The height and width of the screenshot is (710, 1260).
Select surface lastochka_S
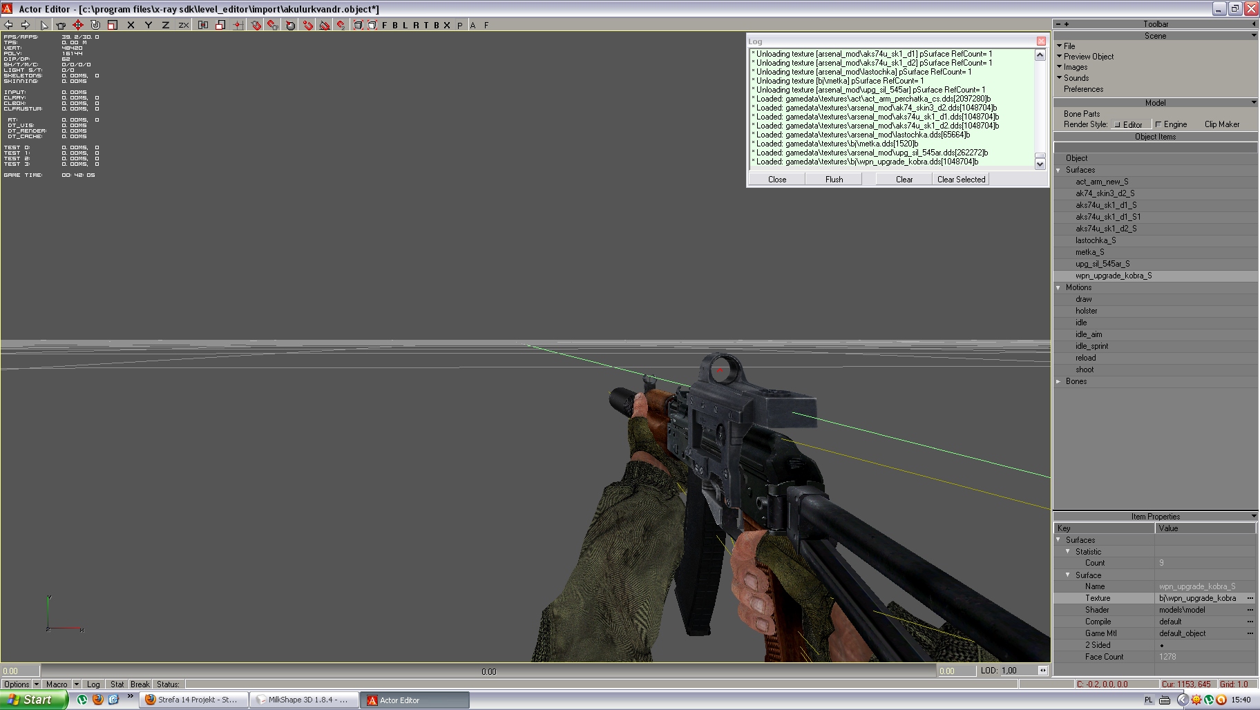1096,240
